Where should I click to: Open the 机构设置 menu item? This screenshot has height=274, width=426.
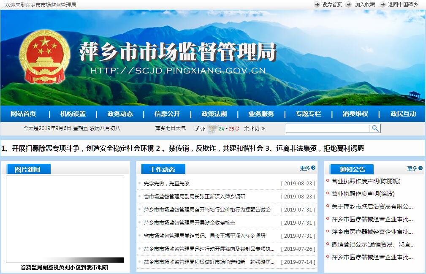point(73,114)
